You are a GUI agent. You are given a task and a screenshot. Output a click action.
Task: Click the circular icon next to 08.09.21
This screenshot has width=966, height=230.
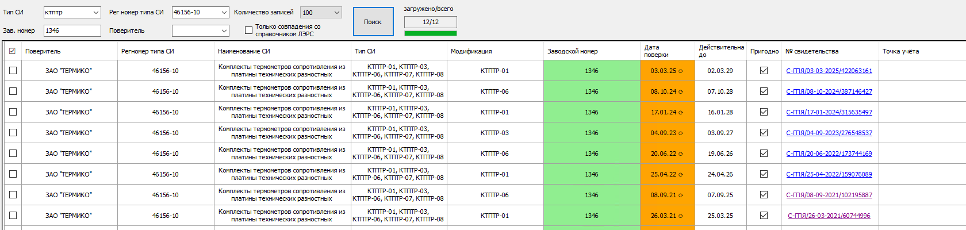681,195
